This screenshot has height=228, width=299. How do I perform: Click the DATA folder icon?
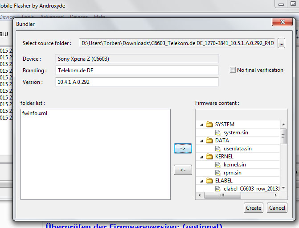pyautogui.click(x=209, y=141)
